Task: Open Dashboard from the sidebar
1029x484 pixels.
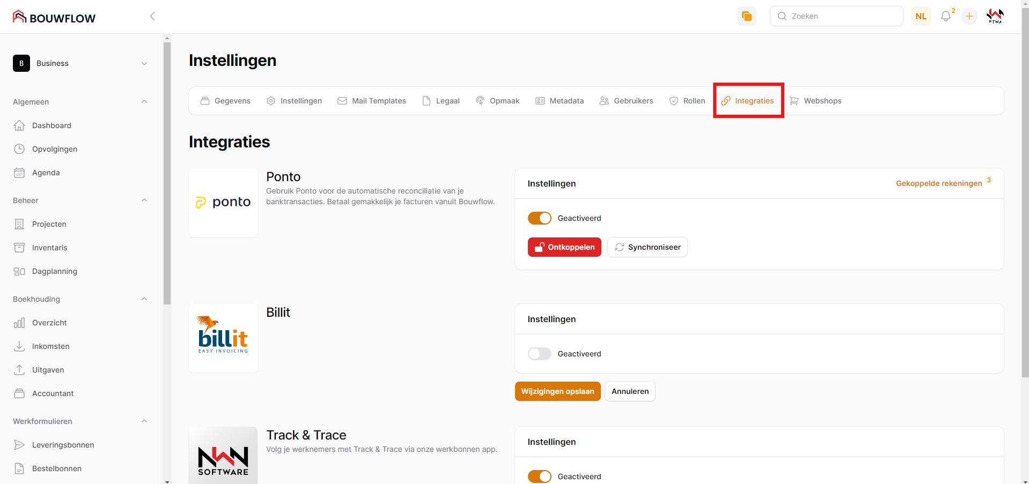Action: point(52,125)
